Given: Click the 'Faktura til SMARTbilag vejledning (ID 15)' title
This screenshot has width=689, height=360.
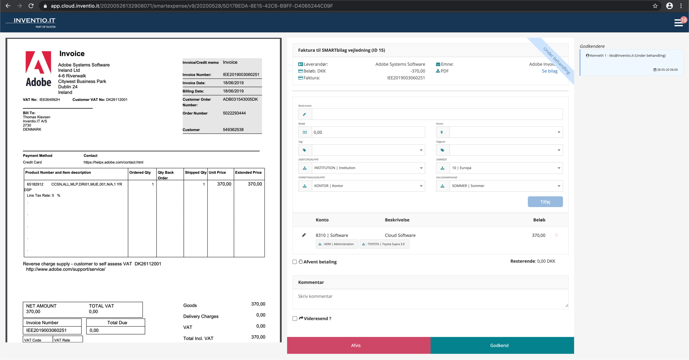Looking at the screenshot, I should (x=341, y=50).
